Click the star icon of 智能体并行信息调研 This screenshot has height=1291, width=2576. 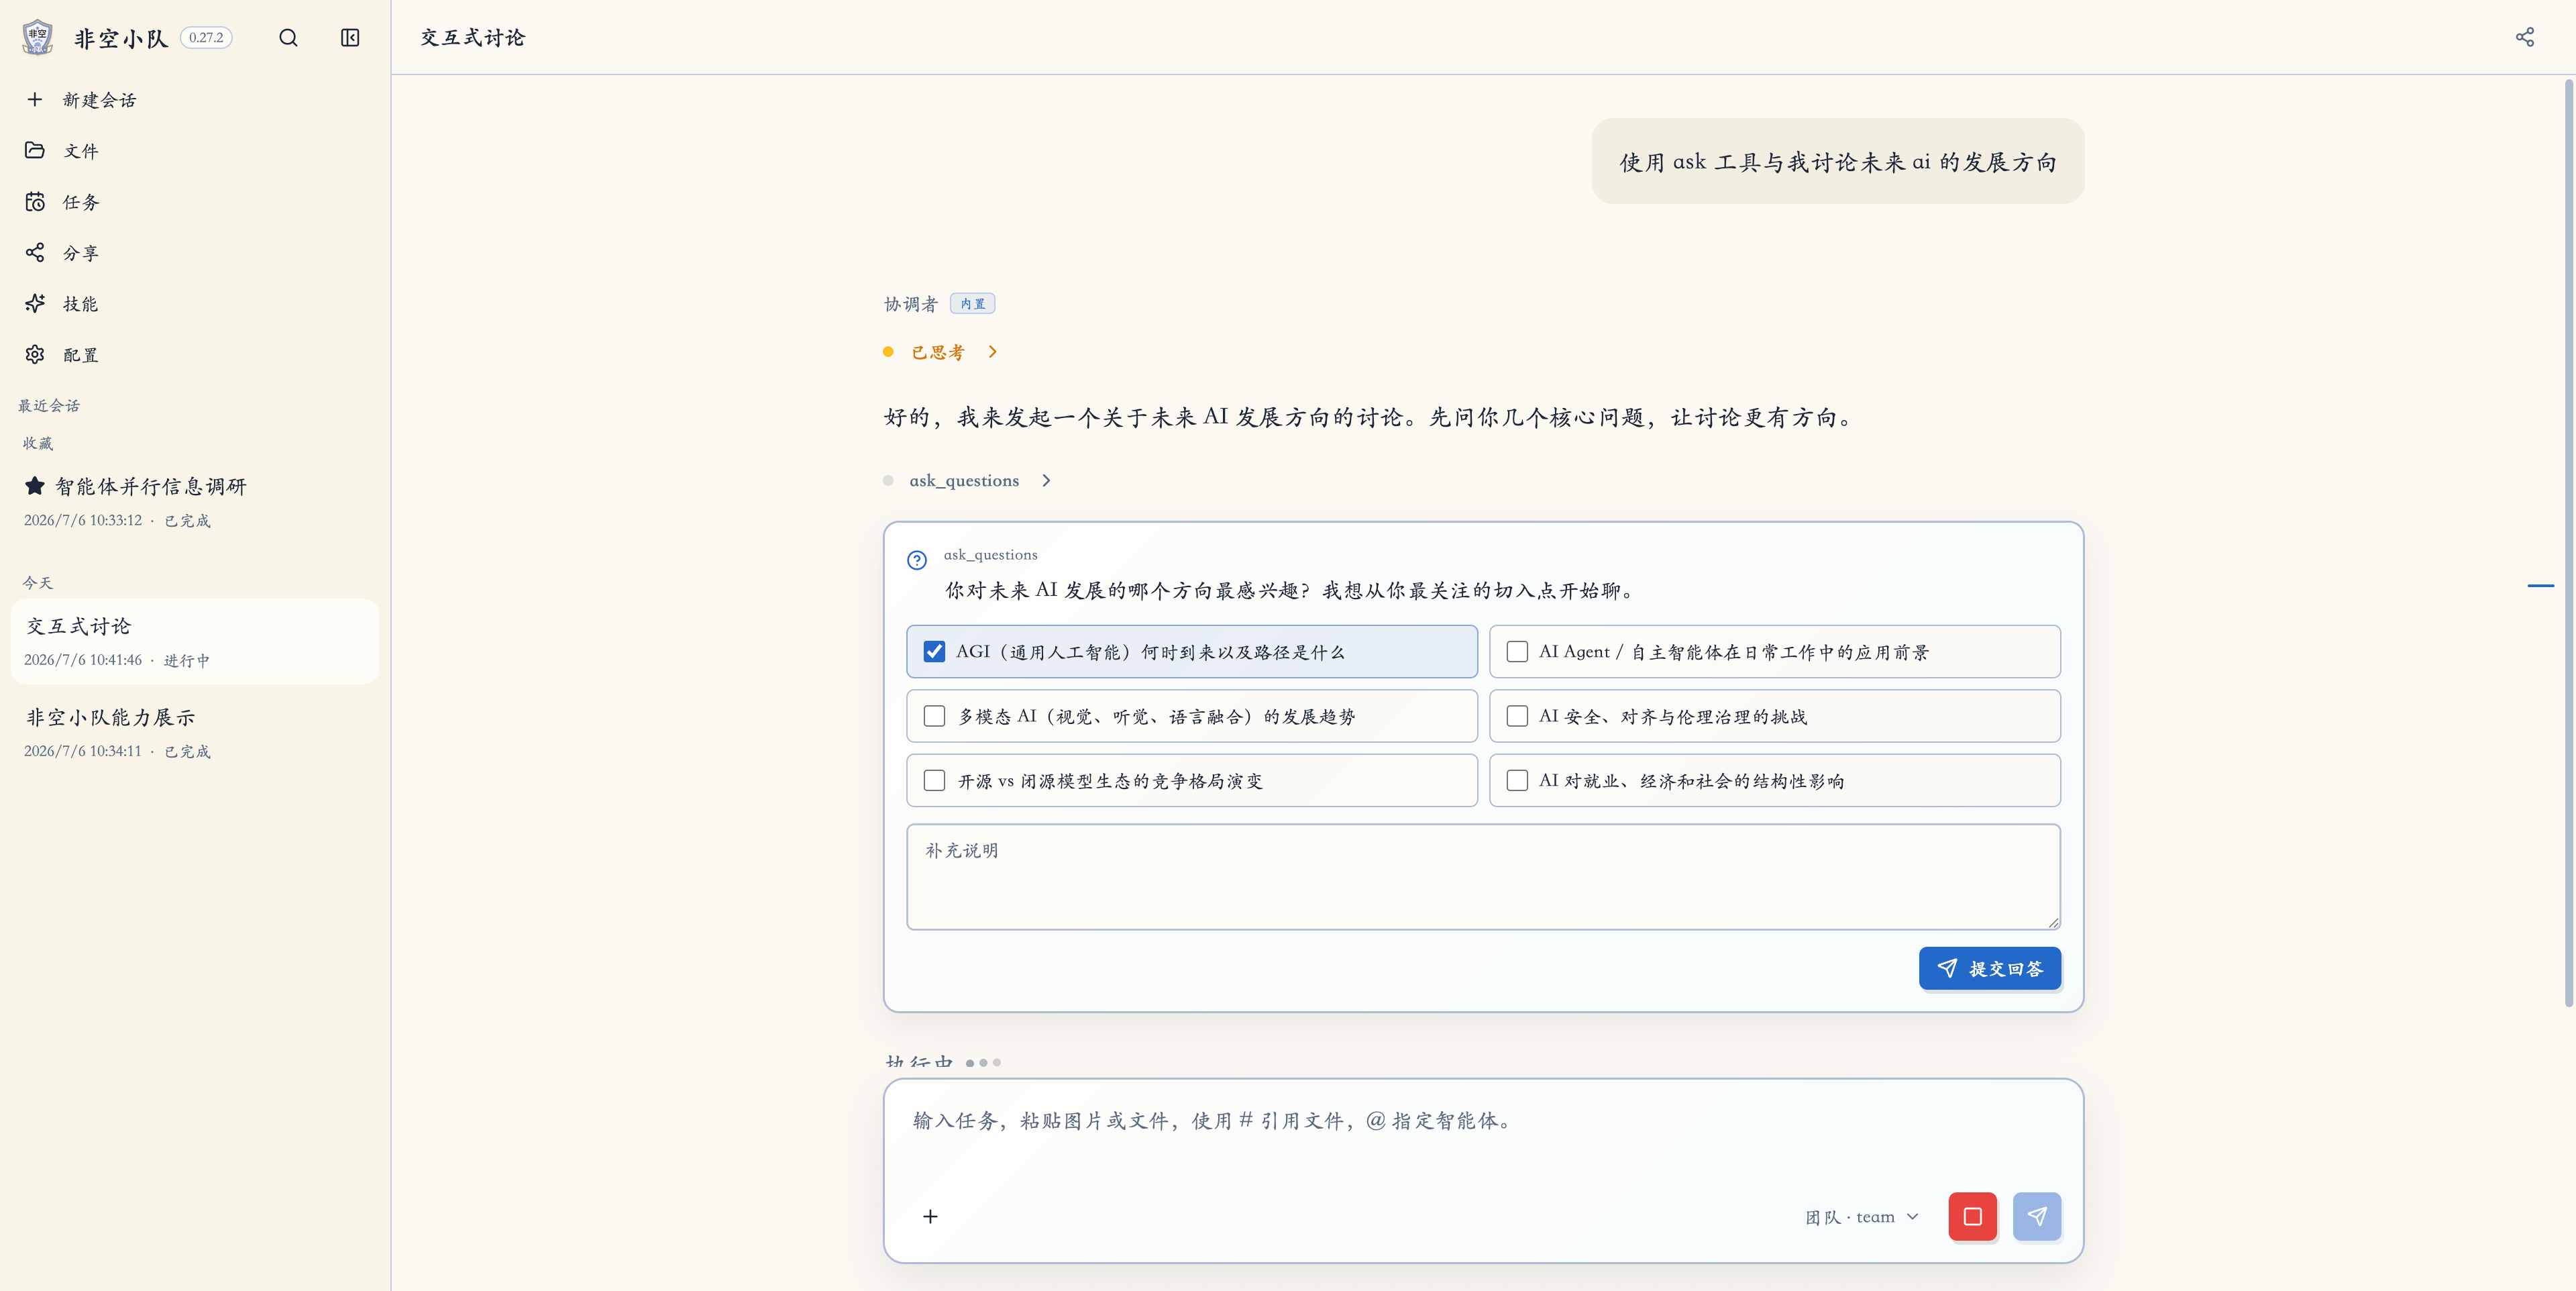35,486
